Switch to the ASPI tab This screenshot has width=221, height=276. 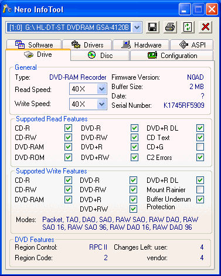192,45
